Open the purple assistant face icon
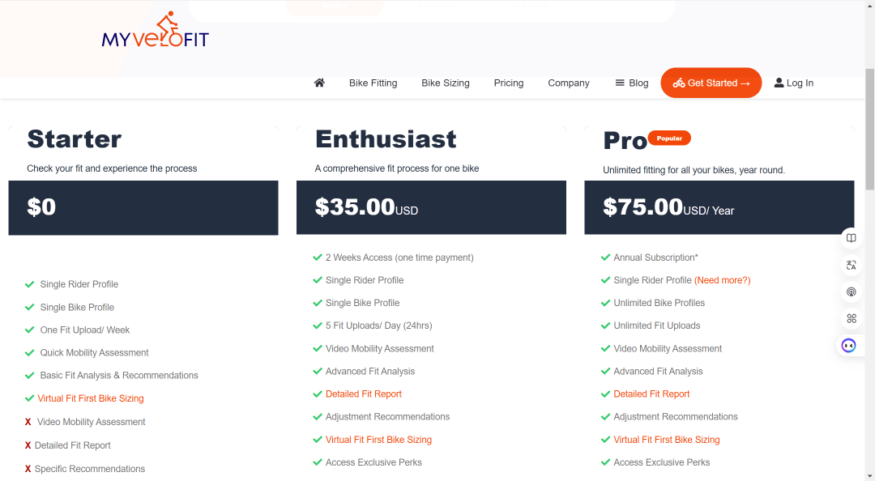 pos(849,346)
